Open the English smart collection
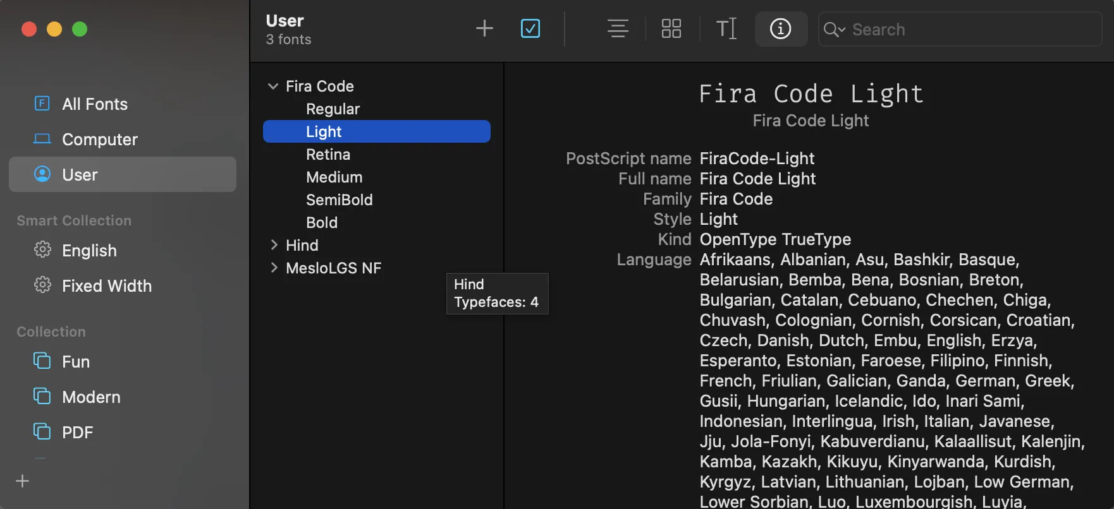The width and height of the screenshot is (1114, 509). [89, 251]
